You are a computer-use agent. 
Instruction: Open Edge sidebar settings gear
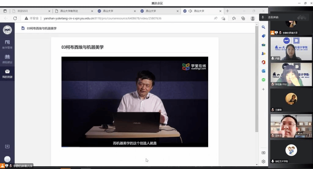pyautogui.click(x=263, y=161)
